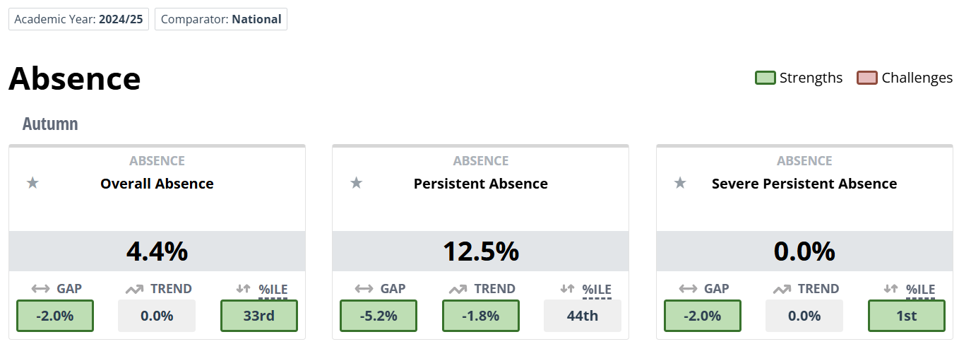The height and width of the screenshot is (344, 959).
Task: Star the Overall Absence card
Action: (x=32, y=184)
